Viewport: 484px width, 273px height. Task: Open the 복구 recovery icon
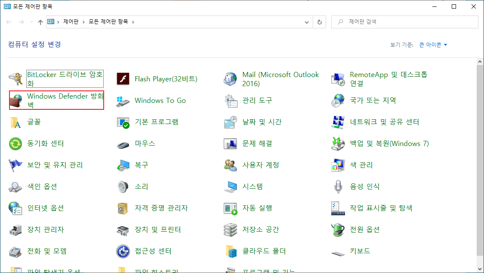[123, 165]
